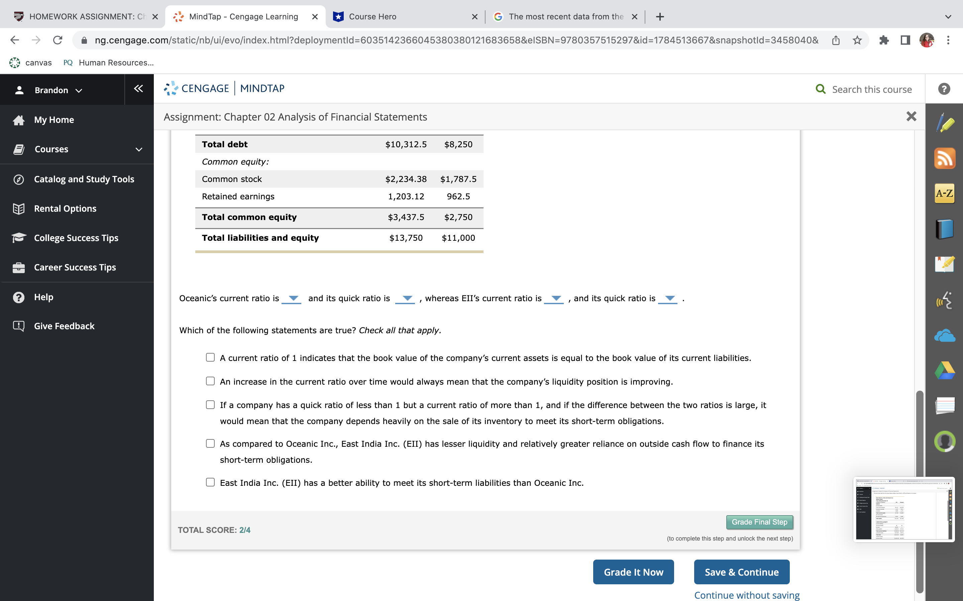
Task: Open the Oceanic current ratio dropdown
Action: point(292,298)
